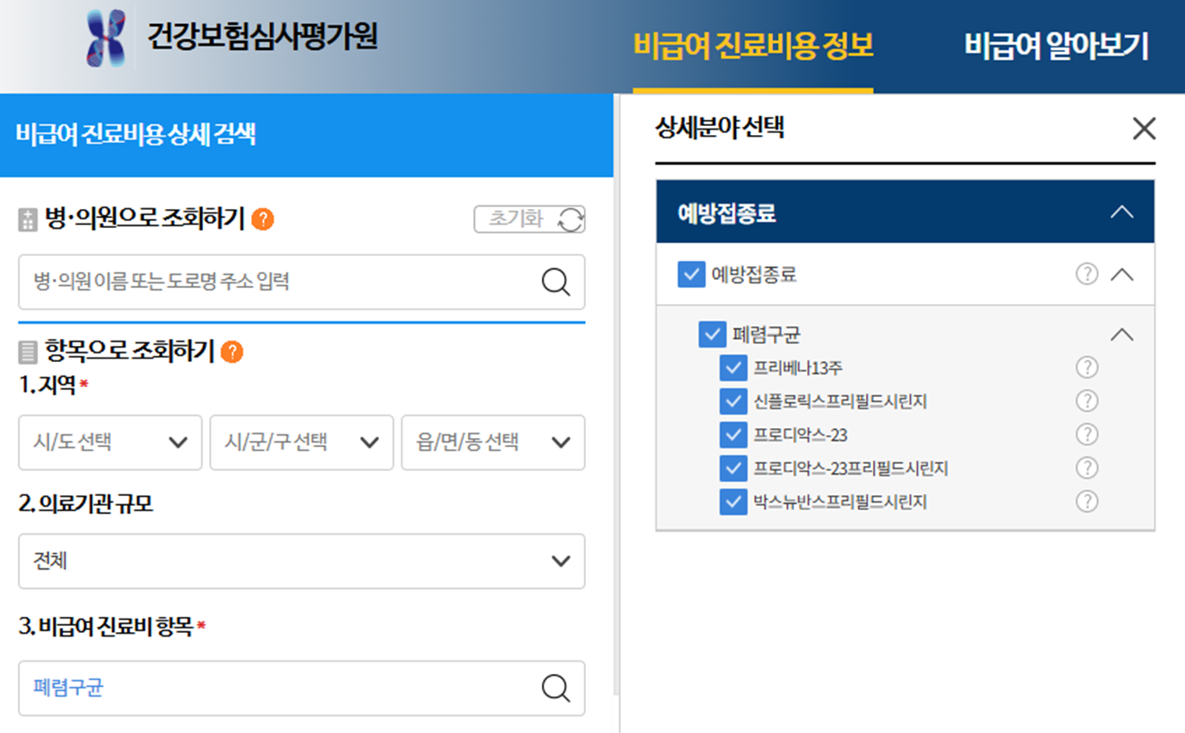The image size is (1185, 733).
Task: Uncheck the 프리베나13주 checkbox
Action: point(732,368)
